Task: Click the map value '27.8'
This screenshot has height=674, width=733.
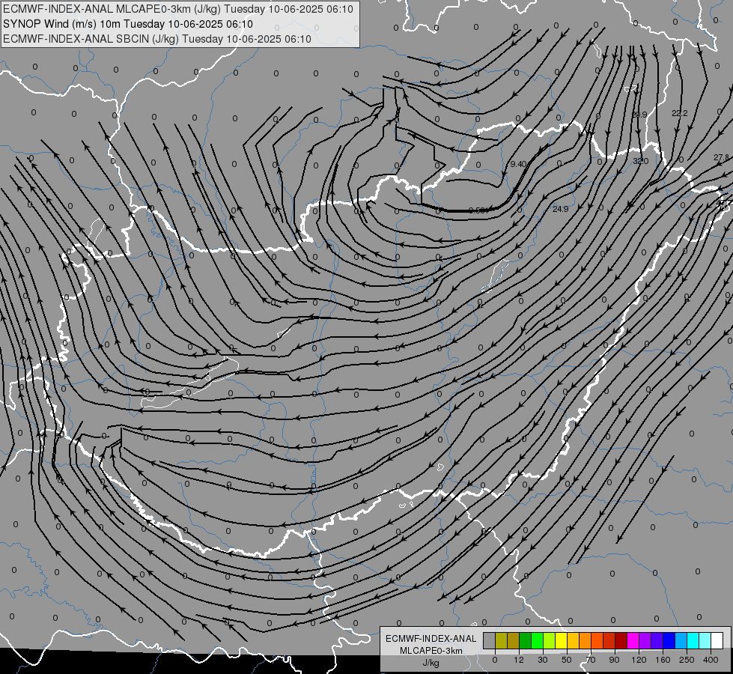Action: click(721, 157)
